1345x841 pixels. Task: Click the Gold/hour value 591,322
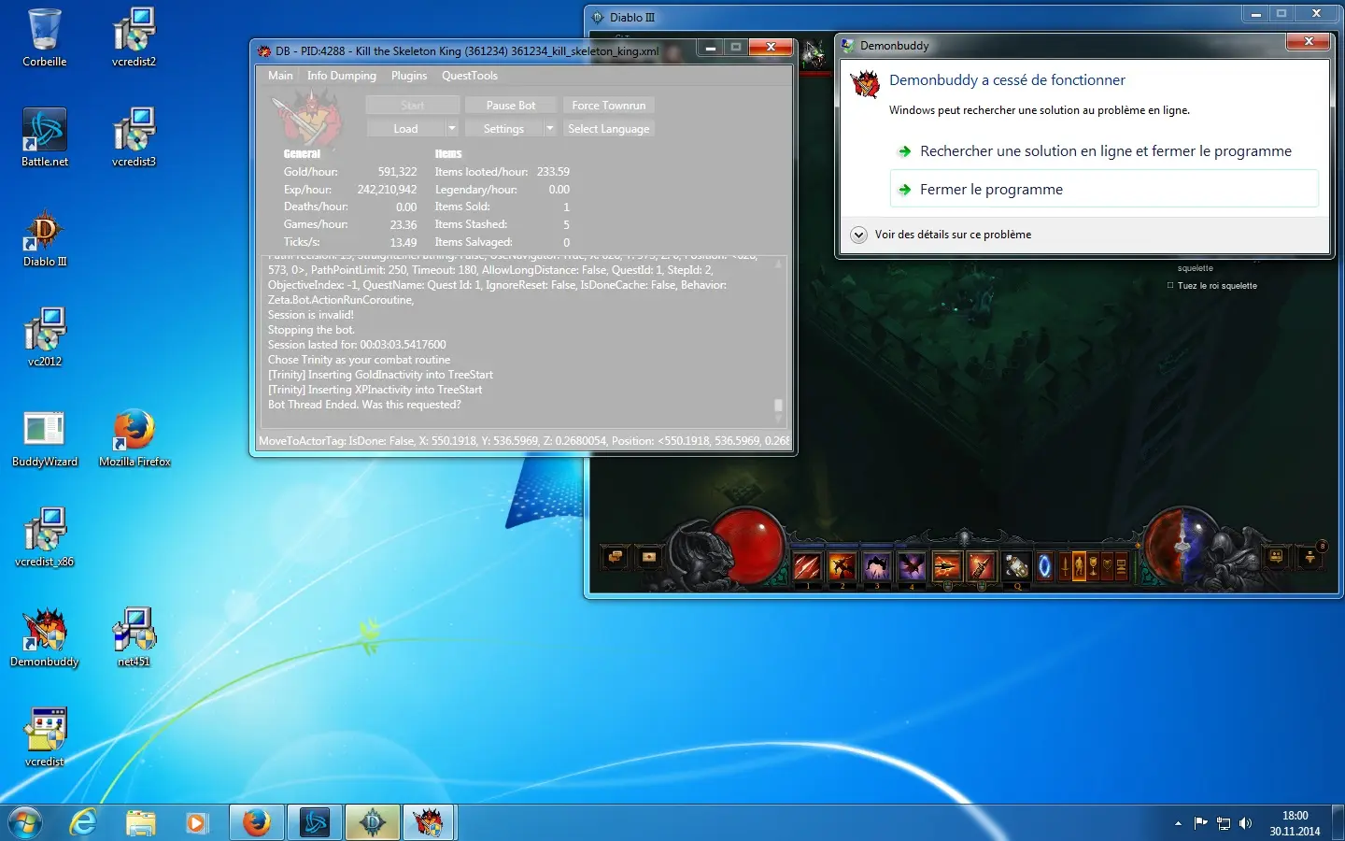[x=397, y=172]
